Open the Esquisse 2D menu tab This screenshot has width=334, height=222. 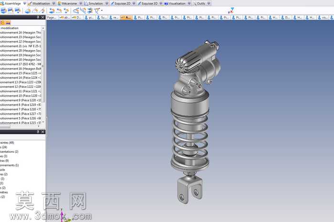pos(120,3)
